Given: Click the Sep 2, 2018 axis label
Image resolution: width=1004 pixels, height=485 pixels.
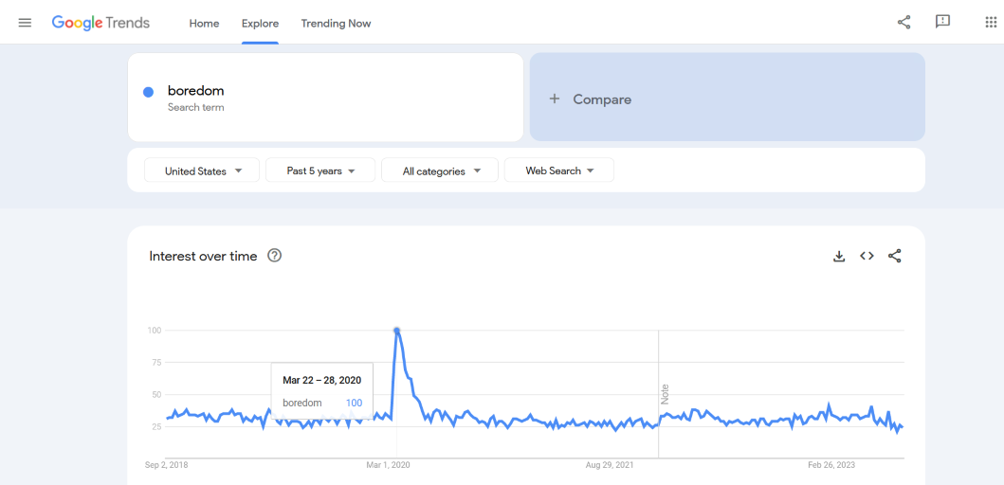Looking at the screenshot, I should point(167,465).
